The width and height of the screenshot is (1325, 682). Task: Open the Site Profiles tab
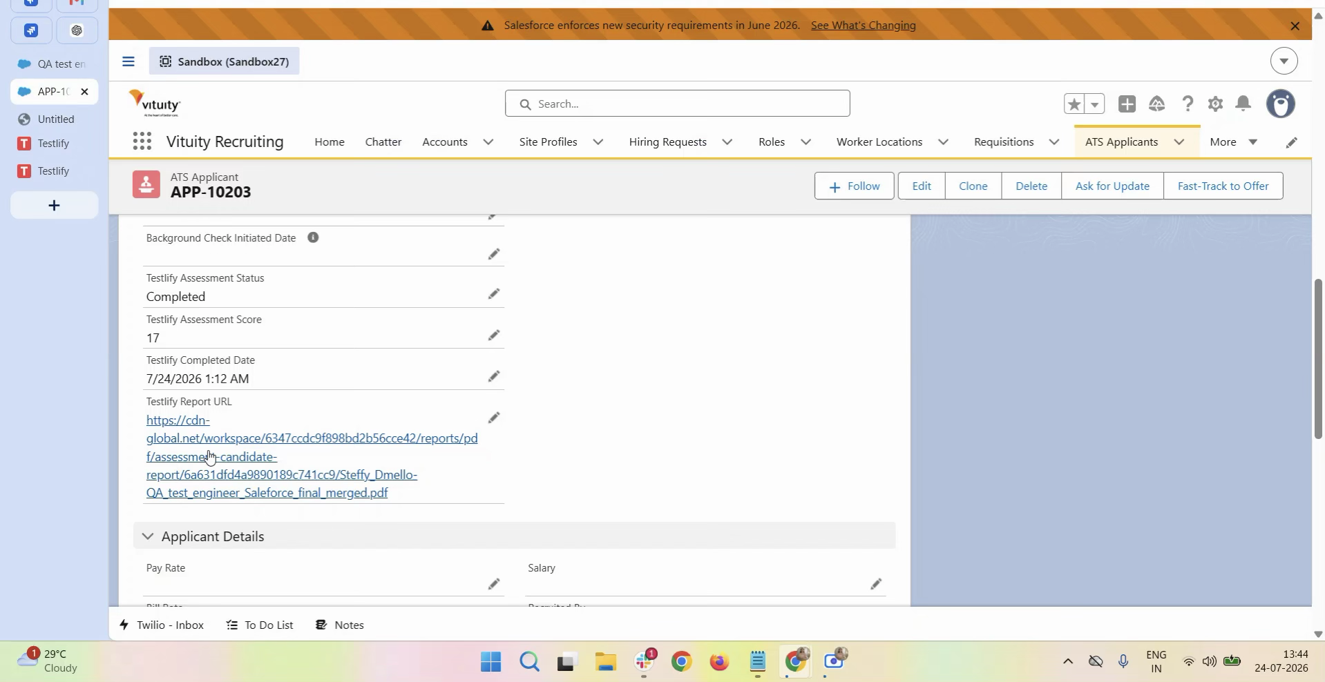pos(549,142)
